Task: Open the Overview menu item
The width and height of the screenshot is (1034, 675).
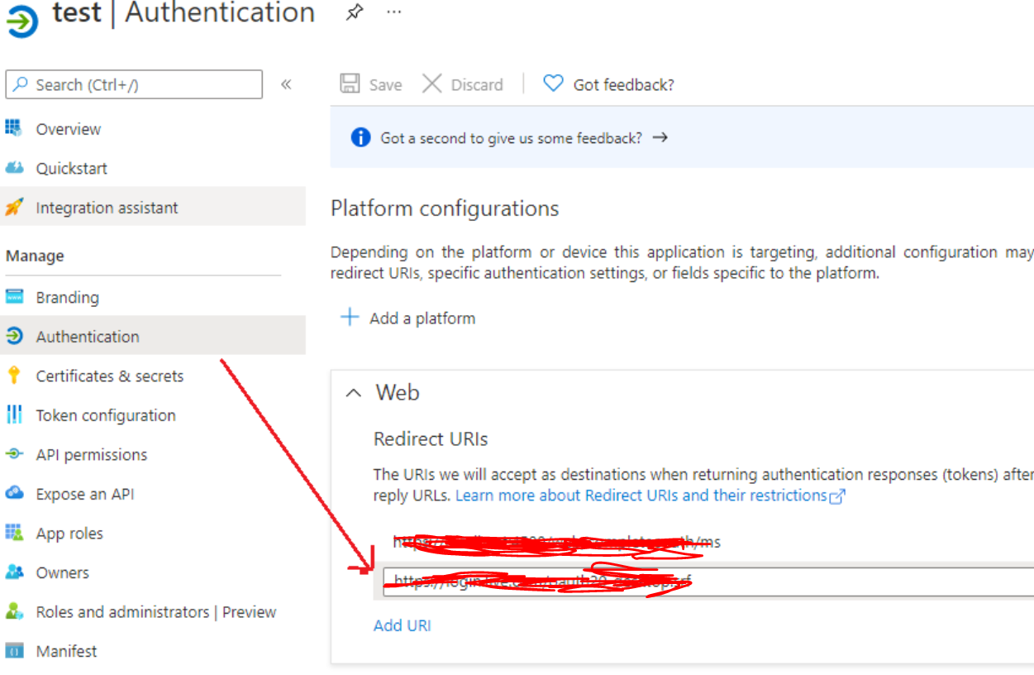Action: coord(68,129)
